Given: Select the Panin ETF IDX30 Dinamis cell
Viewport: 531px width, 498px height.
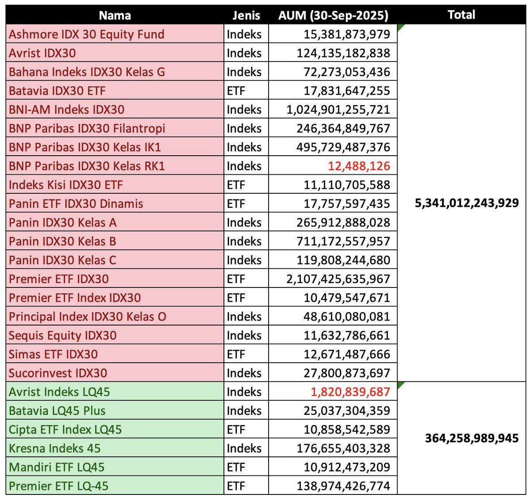Looking at the screenshot, I should [115, 203].
